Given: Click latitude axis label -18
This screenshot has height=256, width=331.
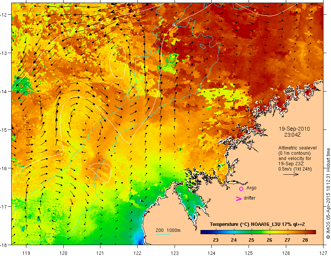Looking at the screenshot, I should coord(4,245).
